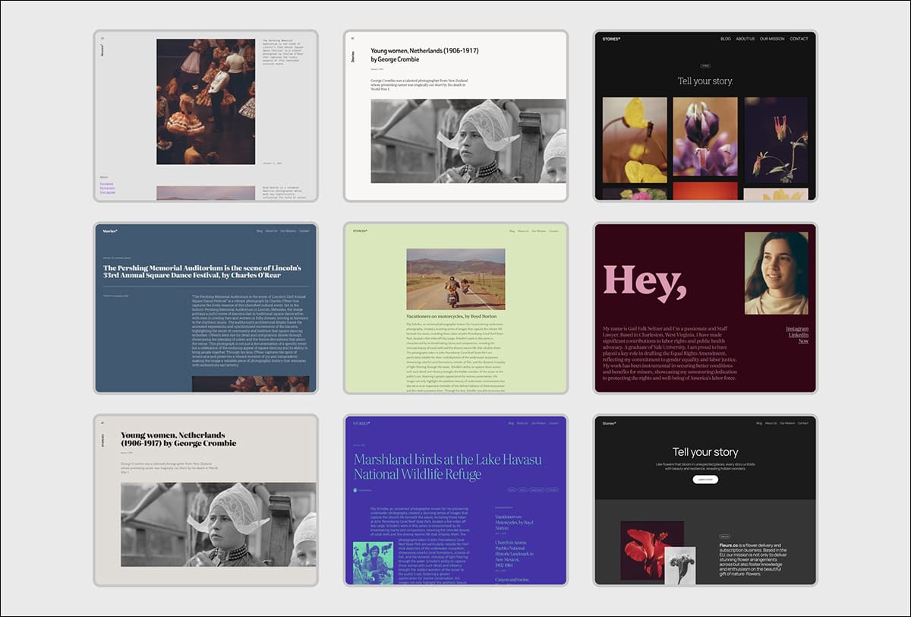This screenshot has width=911, height=617.
Task: Select the green motorcycles template thumbnail
Action: point(455,308)
